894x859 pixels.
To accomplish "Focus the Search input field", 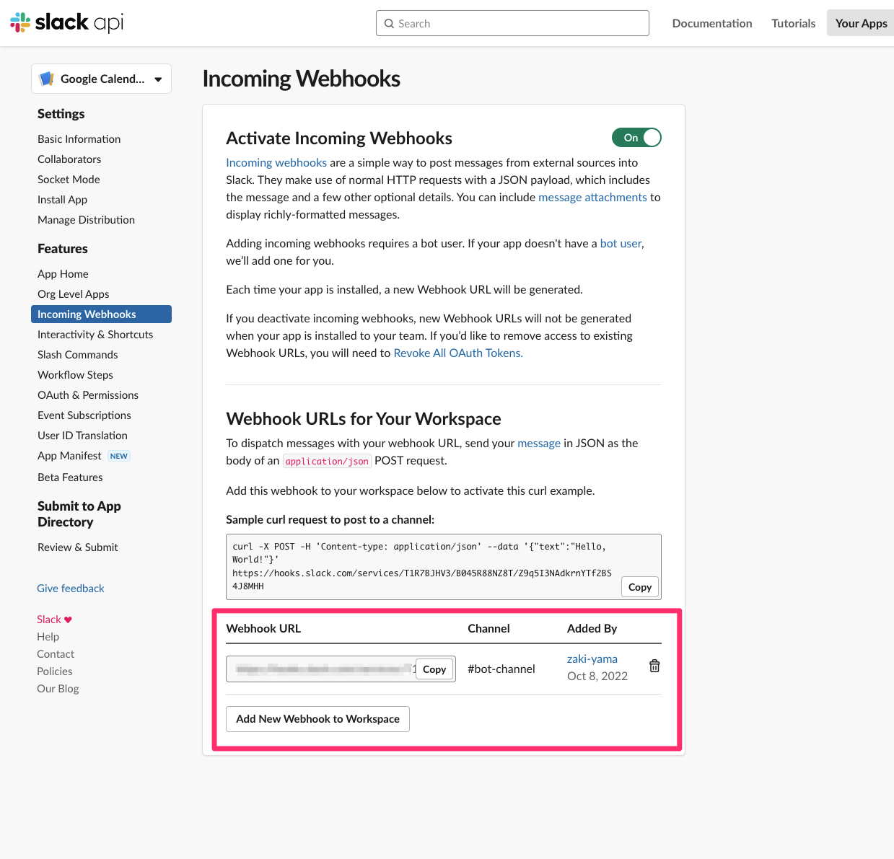I will pos(512,23).
